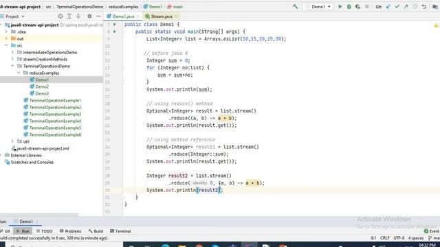Open the TODO tool window

pyautogui.click(x=44, y=231)
